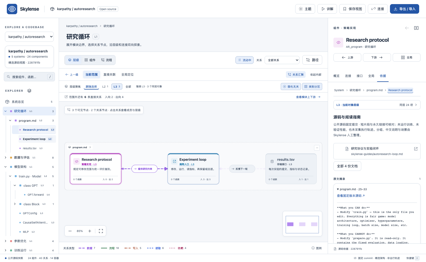
Task: Open the 全部关系 relation dropdown
Action: [282, 60]
